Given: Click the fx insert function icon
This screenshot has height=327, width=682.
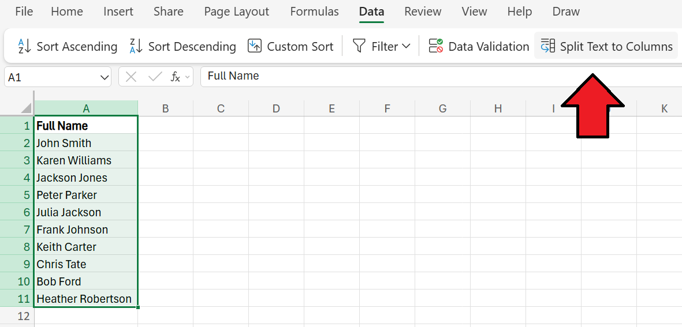Looking at the screenshot, I should (176, 77).
